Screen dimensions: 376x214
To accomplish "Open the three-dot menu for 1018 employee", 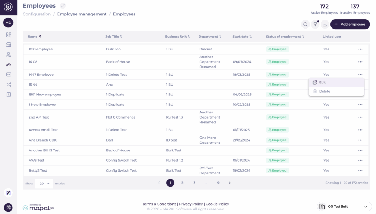I will click(360, 49).
